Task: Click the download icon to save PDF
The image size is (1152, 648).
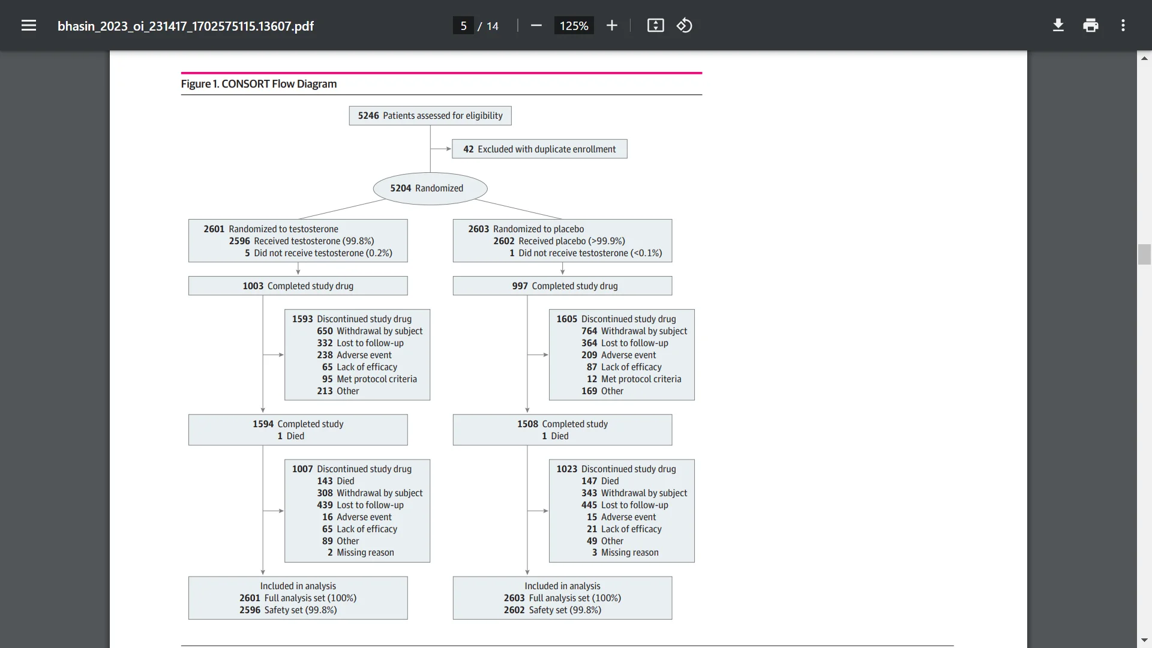Action: 1058,25
